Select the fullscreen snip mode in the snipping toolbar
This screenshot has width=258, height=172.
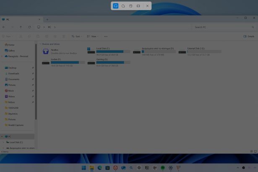(138, 6)
